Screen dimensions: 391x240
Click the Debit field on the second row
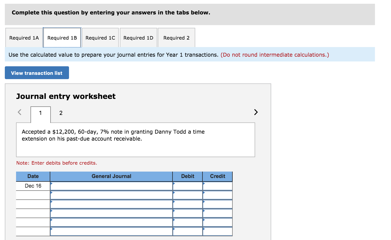tap(188, 195)
